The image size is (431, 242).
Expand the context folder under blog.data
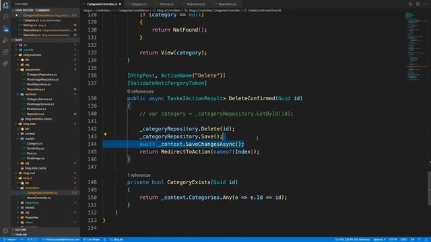(x=45, y=134)
